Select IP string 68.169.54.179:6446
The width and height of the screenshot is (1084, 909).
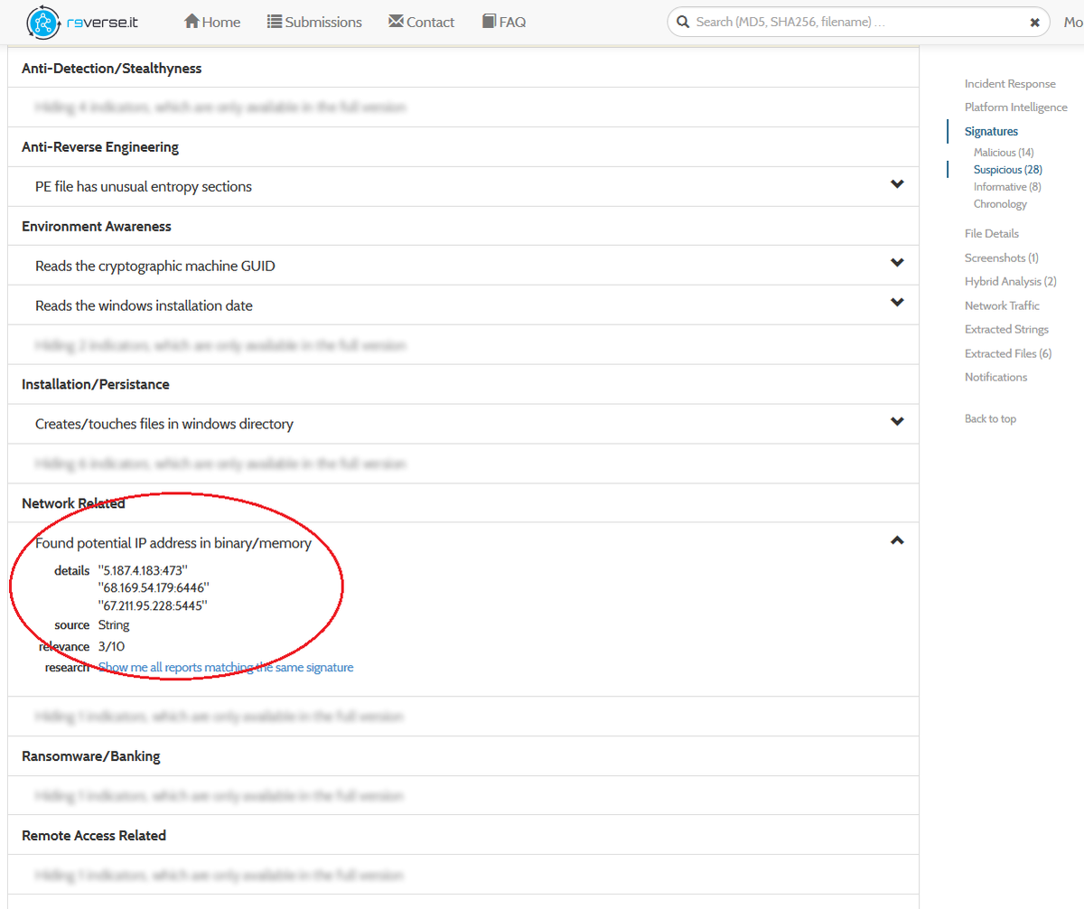154,588
